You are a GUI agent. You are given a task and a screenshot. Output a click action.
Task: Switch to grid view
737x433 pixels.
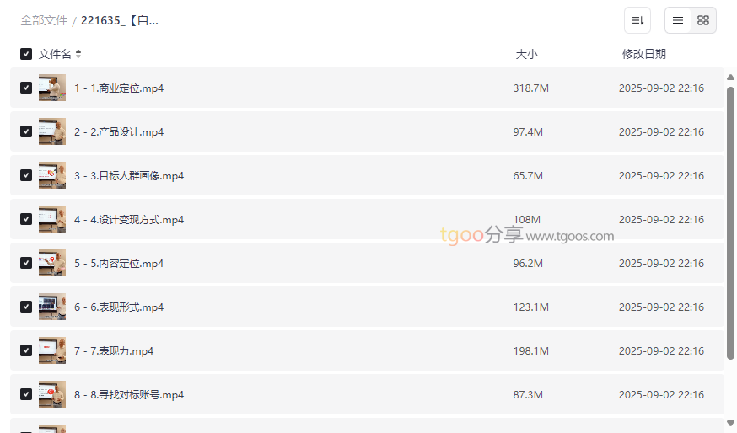click(703, 20)
